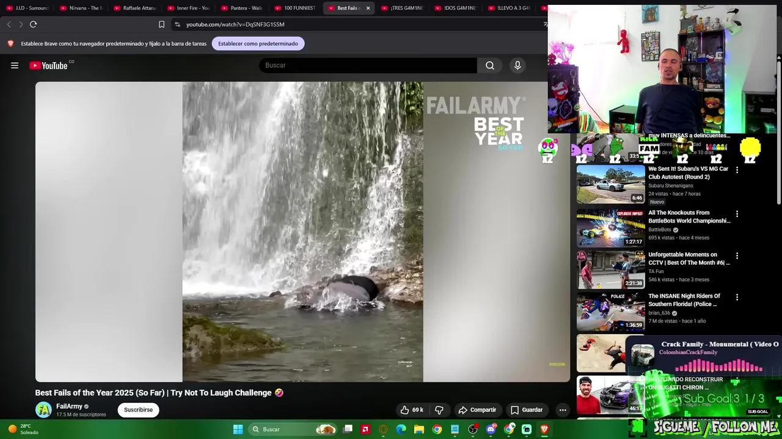Go forward in browser history
Screen dimensions: 782x439
click(21, 24)
